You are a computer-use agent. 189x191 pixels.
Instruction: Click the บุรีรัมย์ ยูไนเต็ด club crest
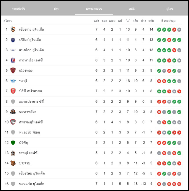[x=13, y=40]
